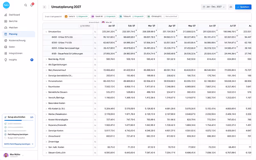Open the Jan - Dec. 2027 date dropdown
Image resolution: width=256 pixels, height=160 pixels.
pos(214,7)
